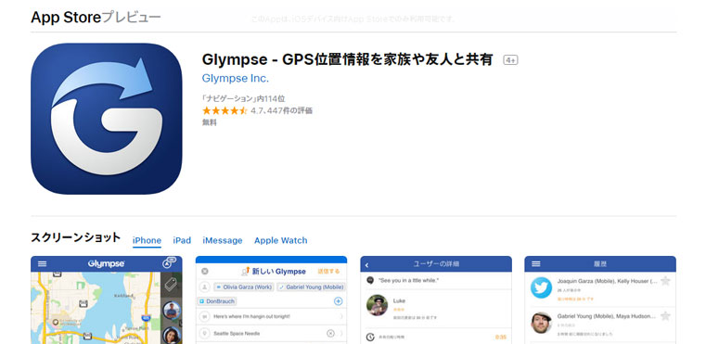Viewport: 706px width, 344px height.
Task: Click the 0:35 remaining time value
Action: (500, 337)
